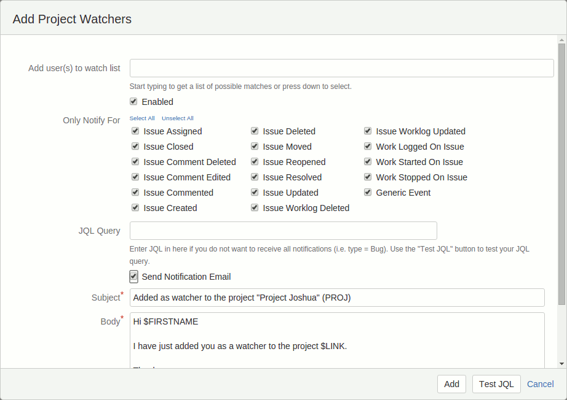Disable Send Notification Email

click(x=133, y=276)
